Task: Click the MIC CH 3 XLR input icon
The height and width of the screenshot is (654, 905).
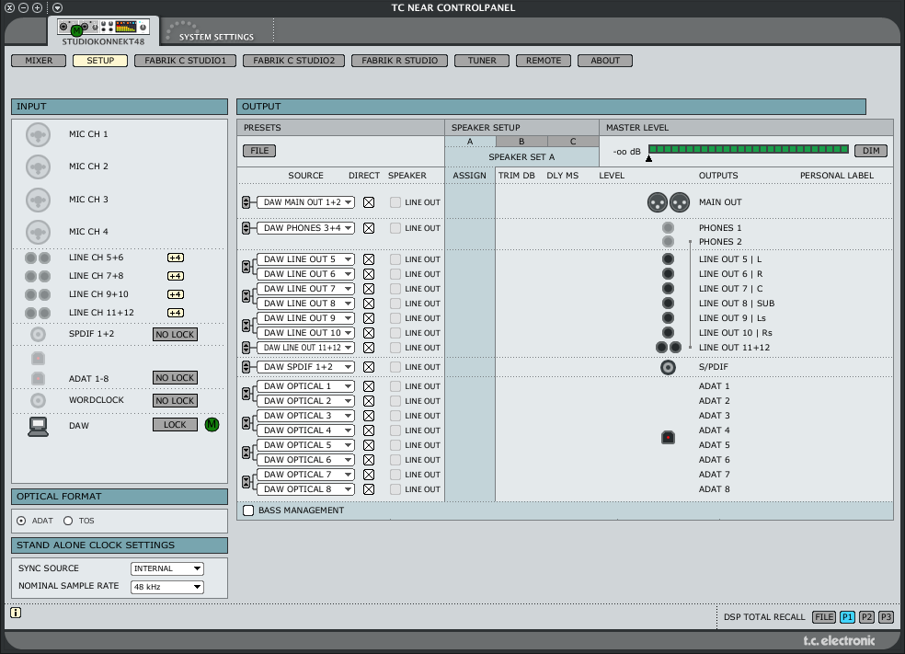Action: tap(38, 200)
